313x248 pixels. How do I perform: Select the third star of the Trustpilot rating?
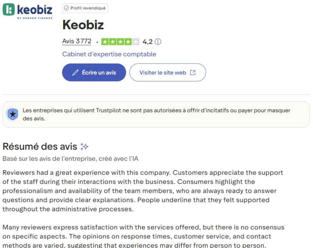click(121, 42)
